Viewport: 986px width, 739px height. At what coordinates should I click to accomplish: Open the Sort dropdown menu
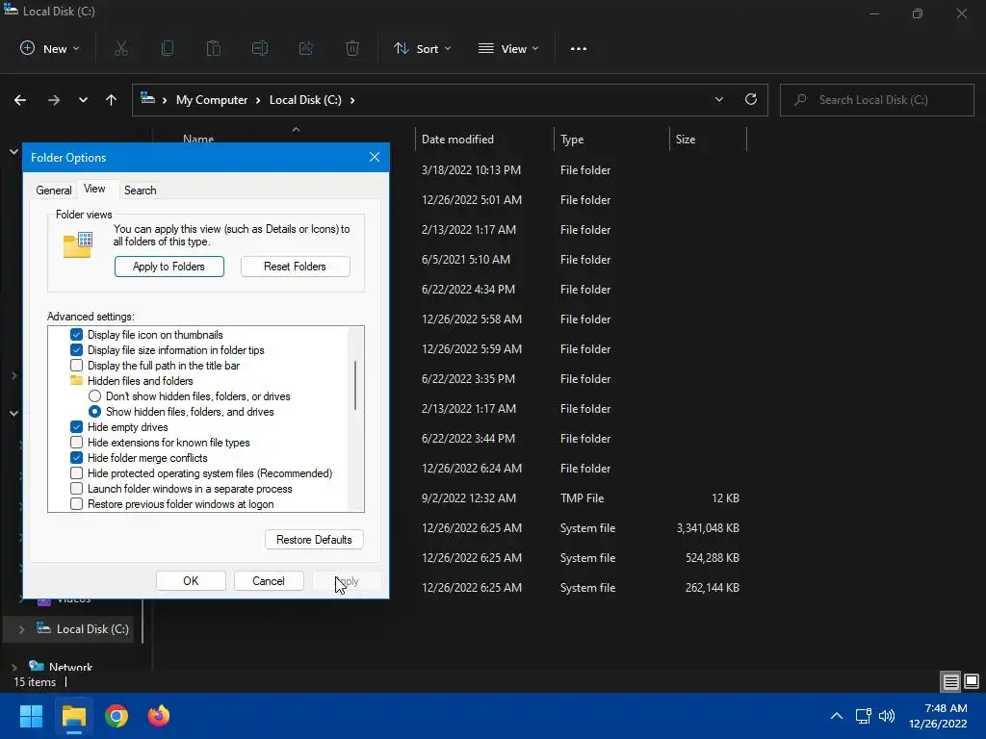(x=422, y=48)
